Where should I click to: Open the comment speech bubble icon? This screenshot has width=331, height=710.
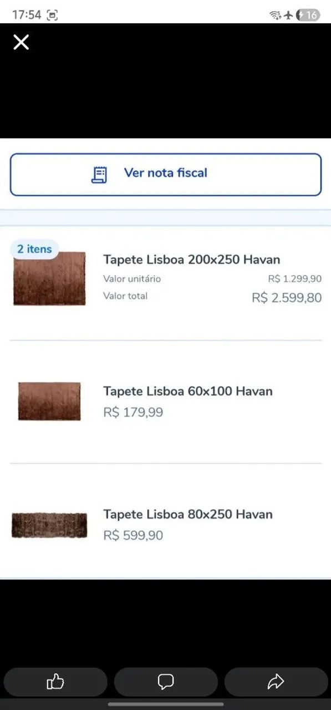[165, 682]
